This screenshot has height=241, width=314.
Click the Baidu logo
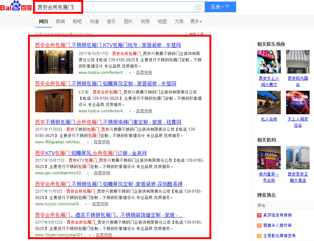point(16,7)
